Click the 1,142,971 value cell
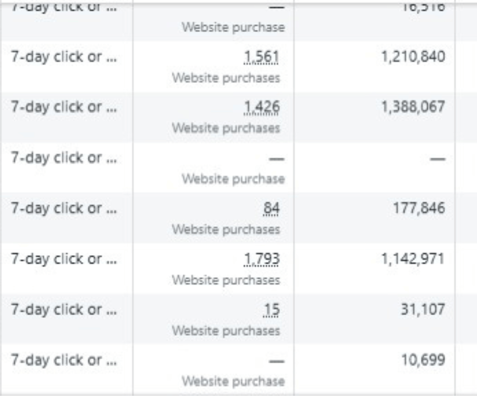The image size is (477, 397). pyautogui.click(x=413, y=259)
